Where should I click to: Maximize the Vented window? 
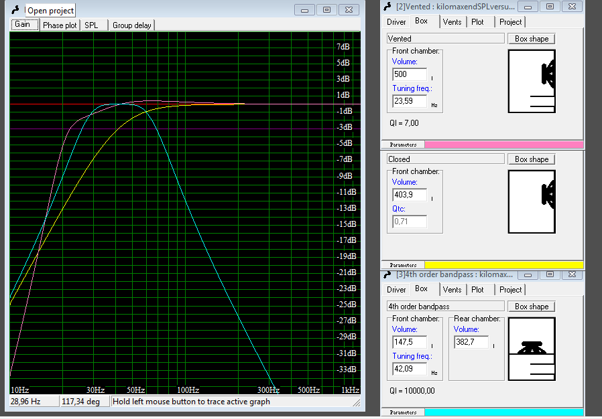click(550, 7)
